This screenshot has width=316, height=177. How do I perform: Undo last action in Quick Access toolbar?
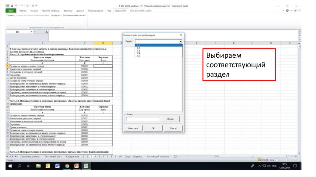(16, 6)
